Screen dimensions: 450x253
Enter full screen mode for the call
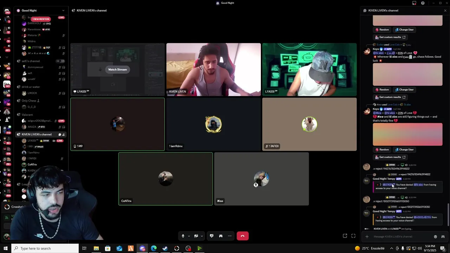pyautogui.click(x=353, y=236)
